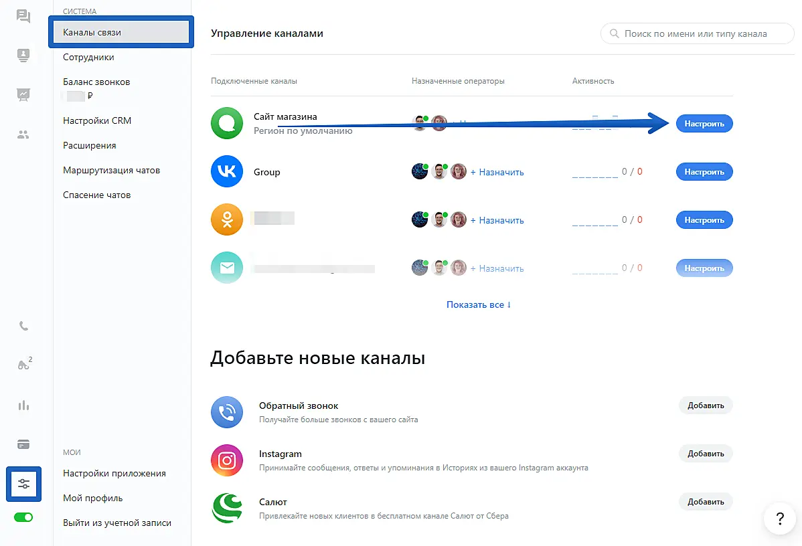Click the Салют channel icon
The width and height of the screenshot is (802, 546).
click(x=226, y=508)
